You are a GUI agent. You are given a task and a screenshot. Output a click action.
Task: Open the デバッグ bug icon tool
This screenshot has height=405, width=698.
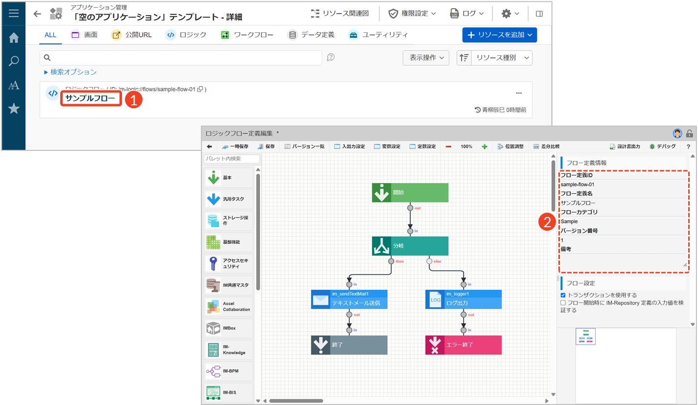[662, 146]
